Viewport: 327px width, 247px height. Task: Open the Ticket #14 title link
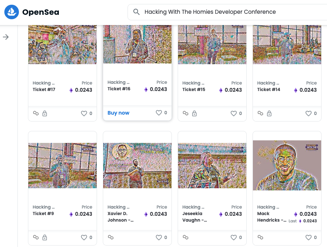(x=269, y=90)
